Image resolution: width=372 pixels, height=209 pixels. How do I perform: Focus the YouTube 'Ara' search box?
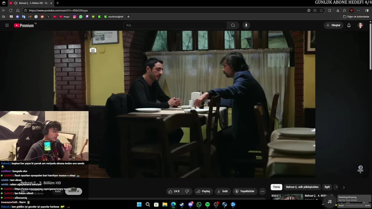point(175,25)
